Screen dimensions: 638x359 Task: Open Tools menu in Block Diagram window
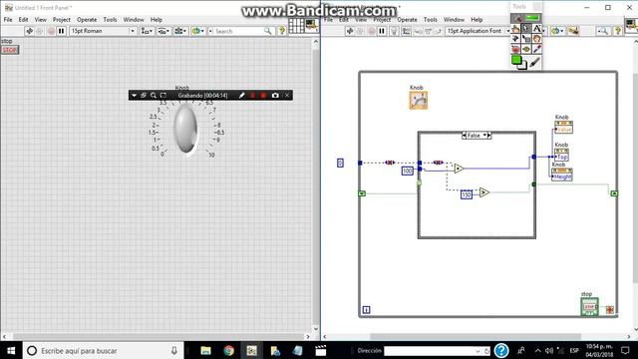pos(430,20)
